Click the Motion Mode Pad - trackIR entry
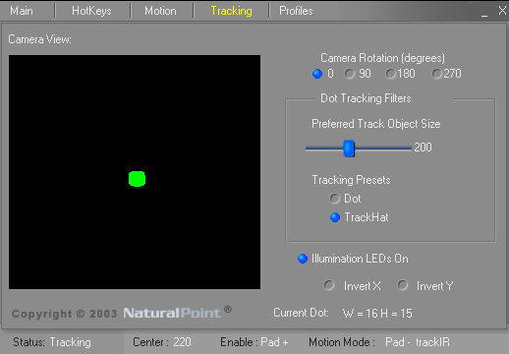509x354 pixels. (379, 342)
